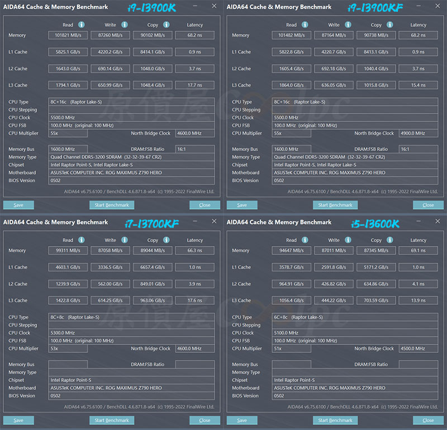Viewport: 447px width, 430px height.
Task: Click Close button in the i5-13600K window
Action: coord(428,420)
